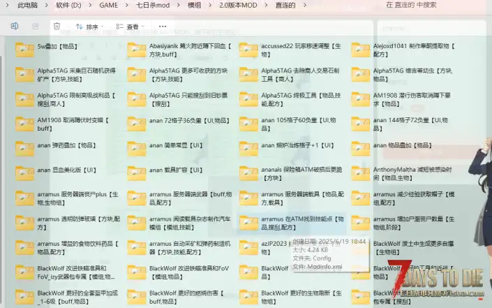Click the arramus 增加尸潮丧尸数量 folder name
The width and height of the screenshot is (492, 308).
(414, 223)
